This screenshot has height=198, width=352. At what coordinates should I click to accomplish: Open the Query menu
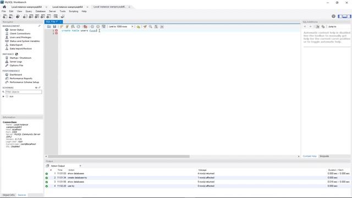click(29, 11)
